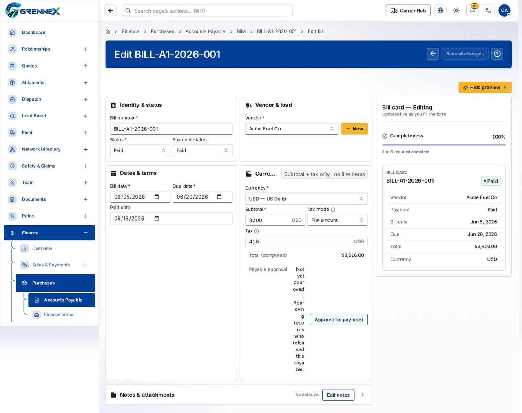The width and height of the screenshot is (522, 413).
Task: Click the Bills breadcrumb link
Action: (241, 31)
